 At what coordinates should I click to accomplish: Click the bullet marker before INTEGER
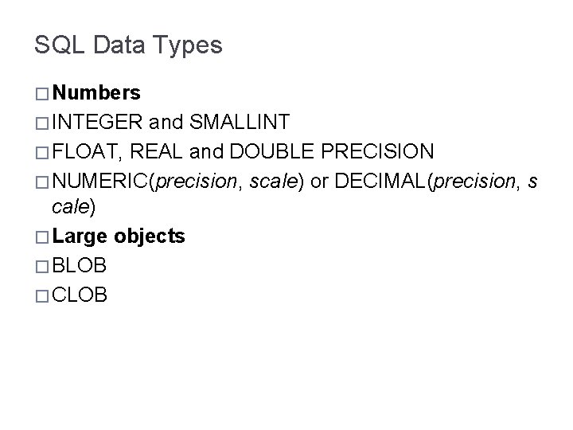41,123
